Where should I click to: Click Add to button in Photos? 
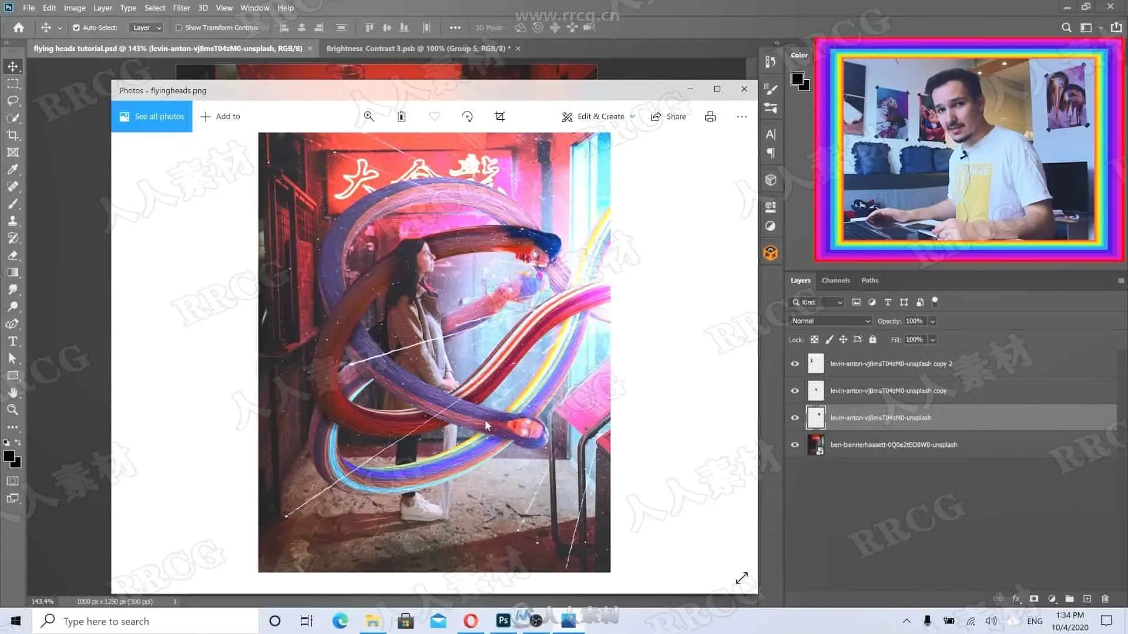click(220, 116)
